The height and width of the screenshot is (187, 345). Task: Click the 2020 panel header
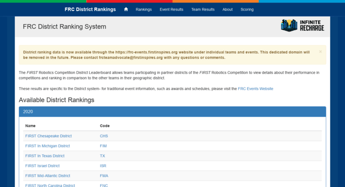pyautogui.click(x=172, y=112)
